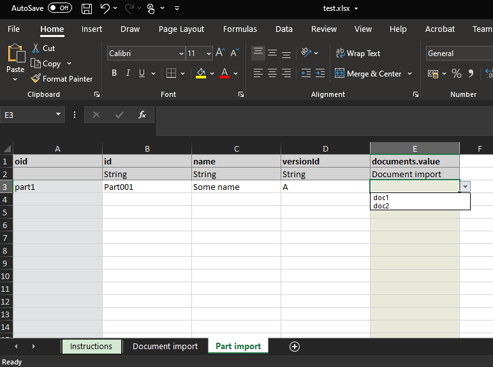This screenshot has width=493, height=367.
Task: Apply yellow fill color bucket
Action: 201,73
